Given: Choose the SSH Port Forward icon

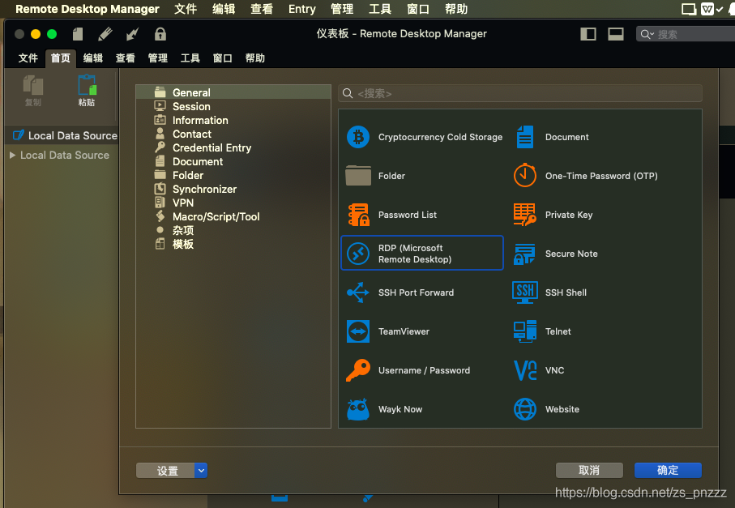Looking at the screenshot, I should [x=358, y=292].
